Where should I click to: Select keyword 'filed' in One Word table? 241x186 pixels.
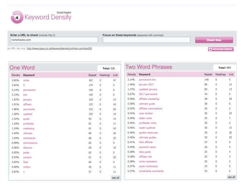pyautogui.click(x=25, y=162)
